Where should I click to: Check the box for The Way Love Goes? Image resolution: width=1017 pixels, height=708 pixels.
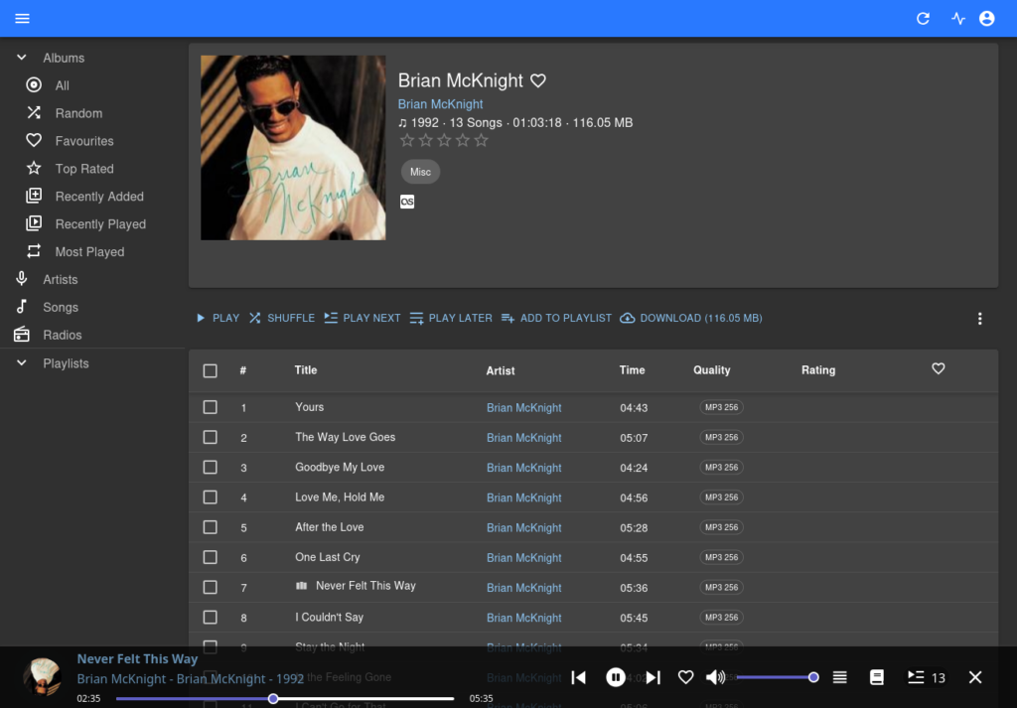211,437
